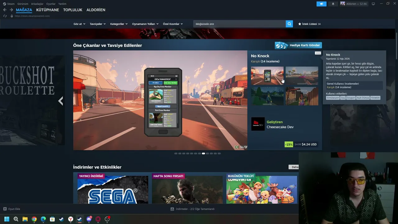Select the police officer night screenshot thumbnail
Viewport: 398px width, 224px height.
pyautogui.click(x=267, y=96)
